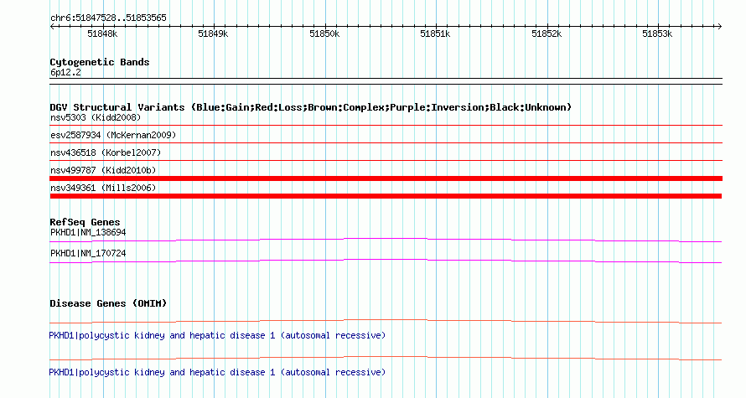This screenshot has height=398, width=746.
Task: Click the 51853k ruler tick label
Action: click(x=657, y=34)
